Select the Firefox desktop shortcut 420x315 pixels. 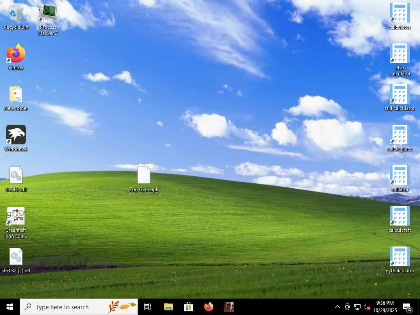pos(16,57)
